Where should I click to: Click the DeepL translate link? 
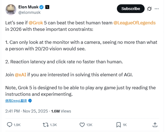coord(16,101)
